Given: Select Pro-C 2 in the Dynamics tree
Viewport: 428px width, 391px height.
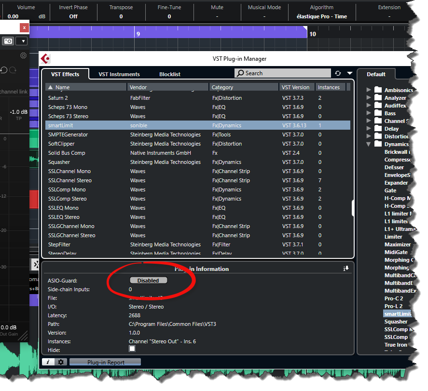Looking at the screenshot, I should [394, 298].
